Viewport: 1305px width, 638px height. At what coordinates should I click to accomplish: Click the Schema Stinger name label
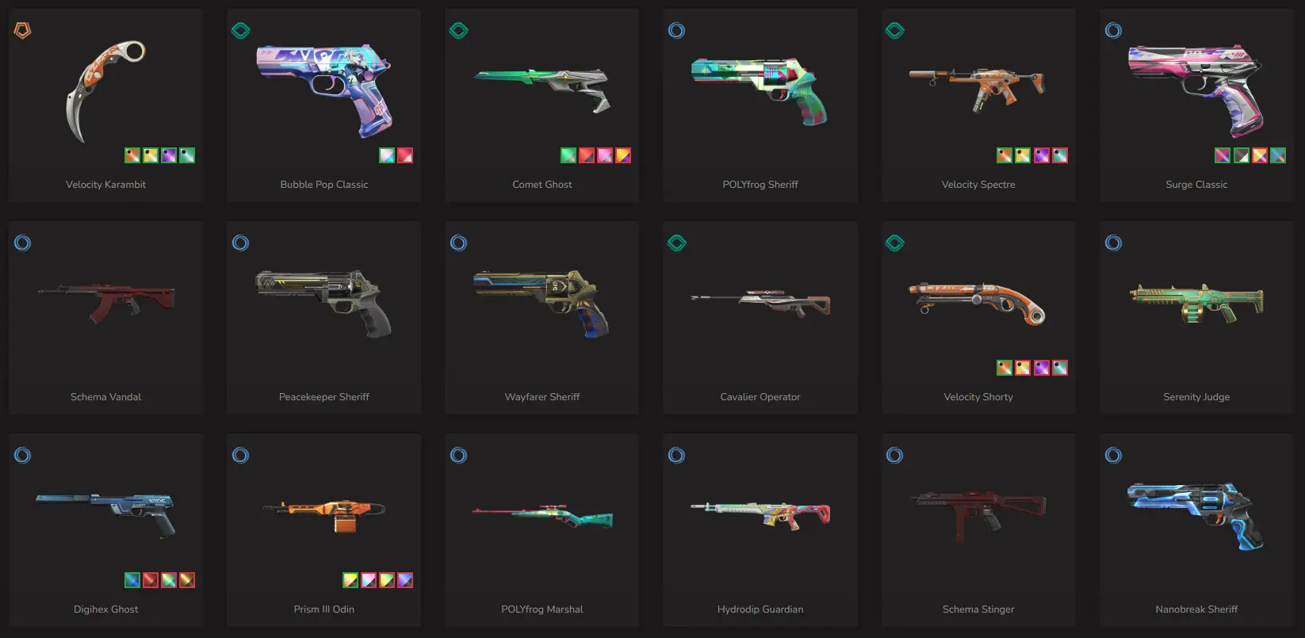978,609
